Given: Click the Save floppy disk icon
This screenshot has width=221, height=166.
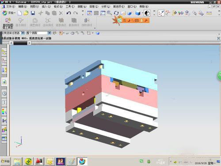Looking at the screenshot, I should tap(33, 13).
